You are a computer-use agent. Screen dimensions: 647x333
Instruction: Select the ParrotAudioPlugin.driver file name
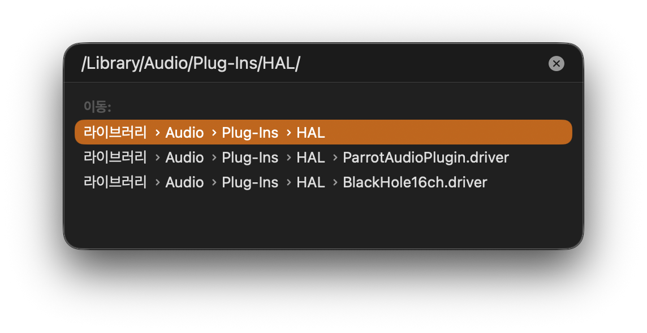[x=426, y=157]
